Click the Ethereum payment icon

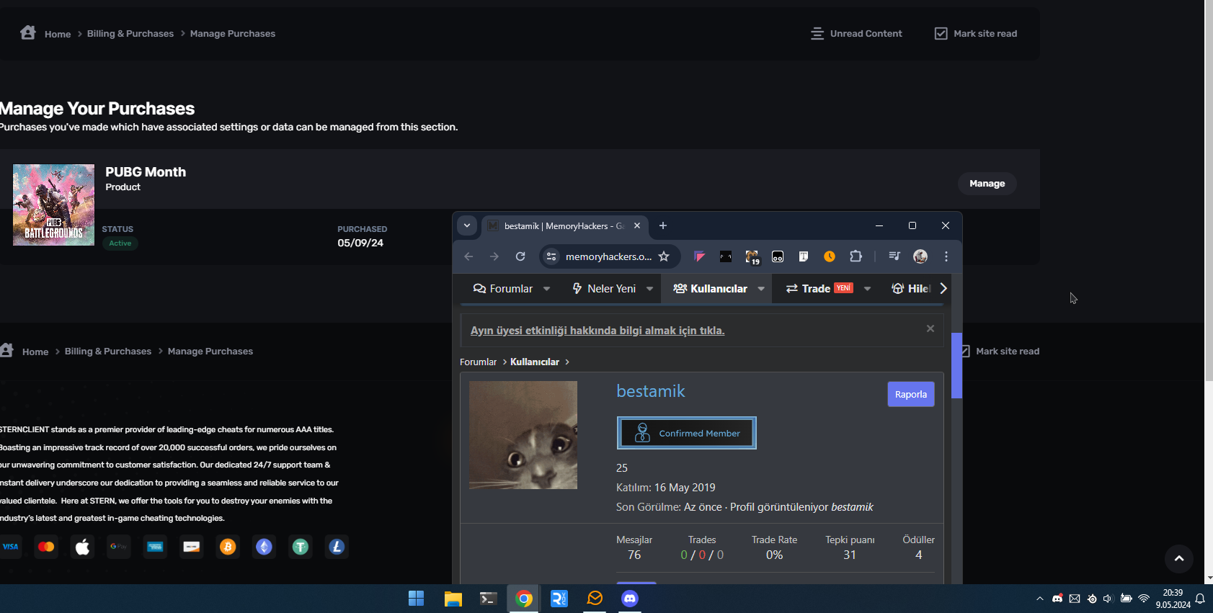(265, 547)
